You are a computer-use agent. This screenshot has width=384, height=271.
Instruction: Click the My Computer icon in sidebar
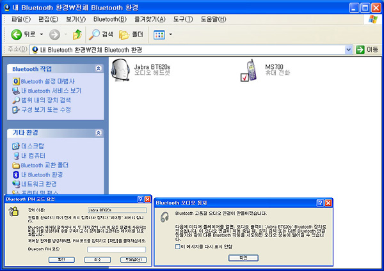(x=16, y=156)
